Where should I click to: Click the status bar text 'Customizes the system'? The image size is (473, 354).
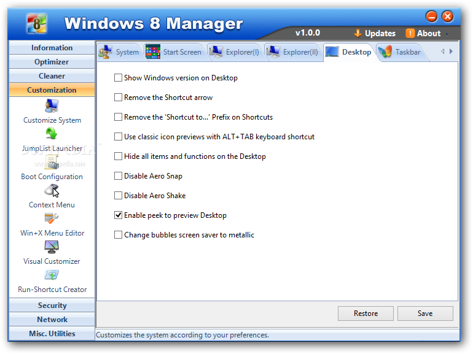tap(182, 335)
